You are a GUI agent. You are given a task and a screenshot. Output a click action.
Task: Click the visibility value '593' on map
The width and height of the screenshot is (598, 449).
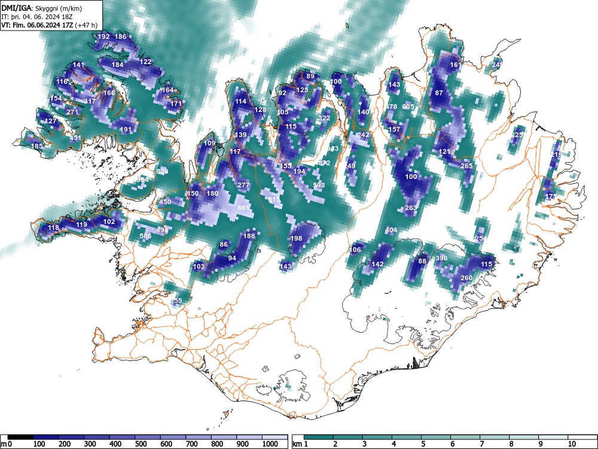[319, 185]
